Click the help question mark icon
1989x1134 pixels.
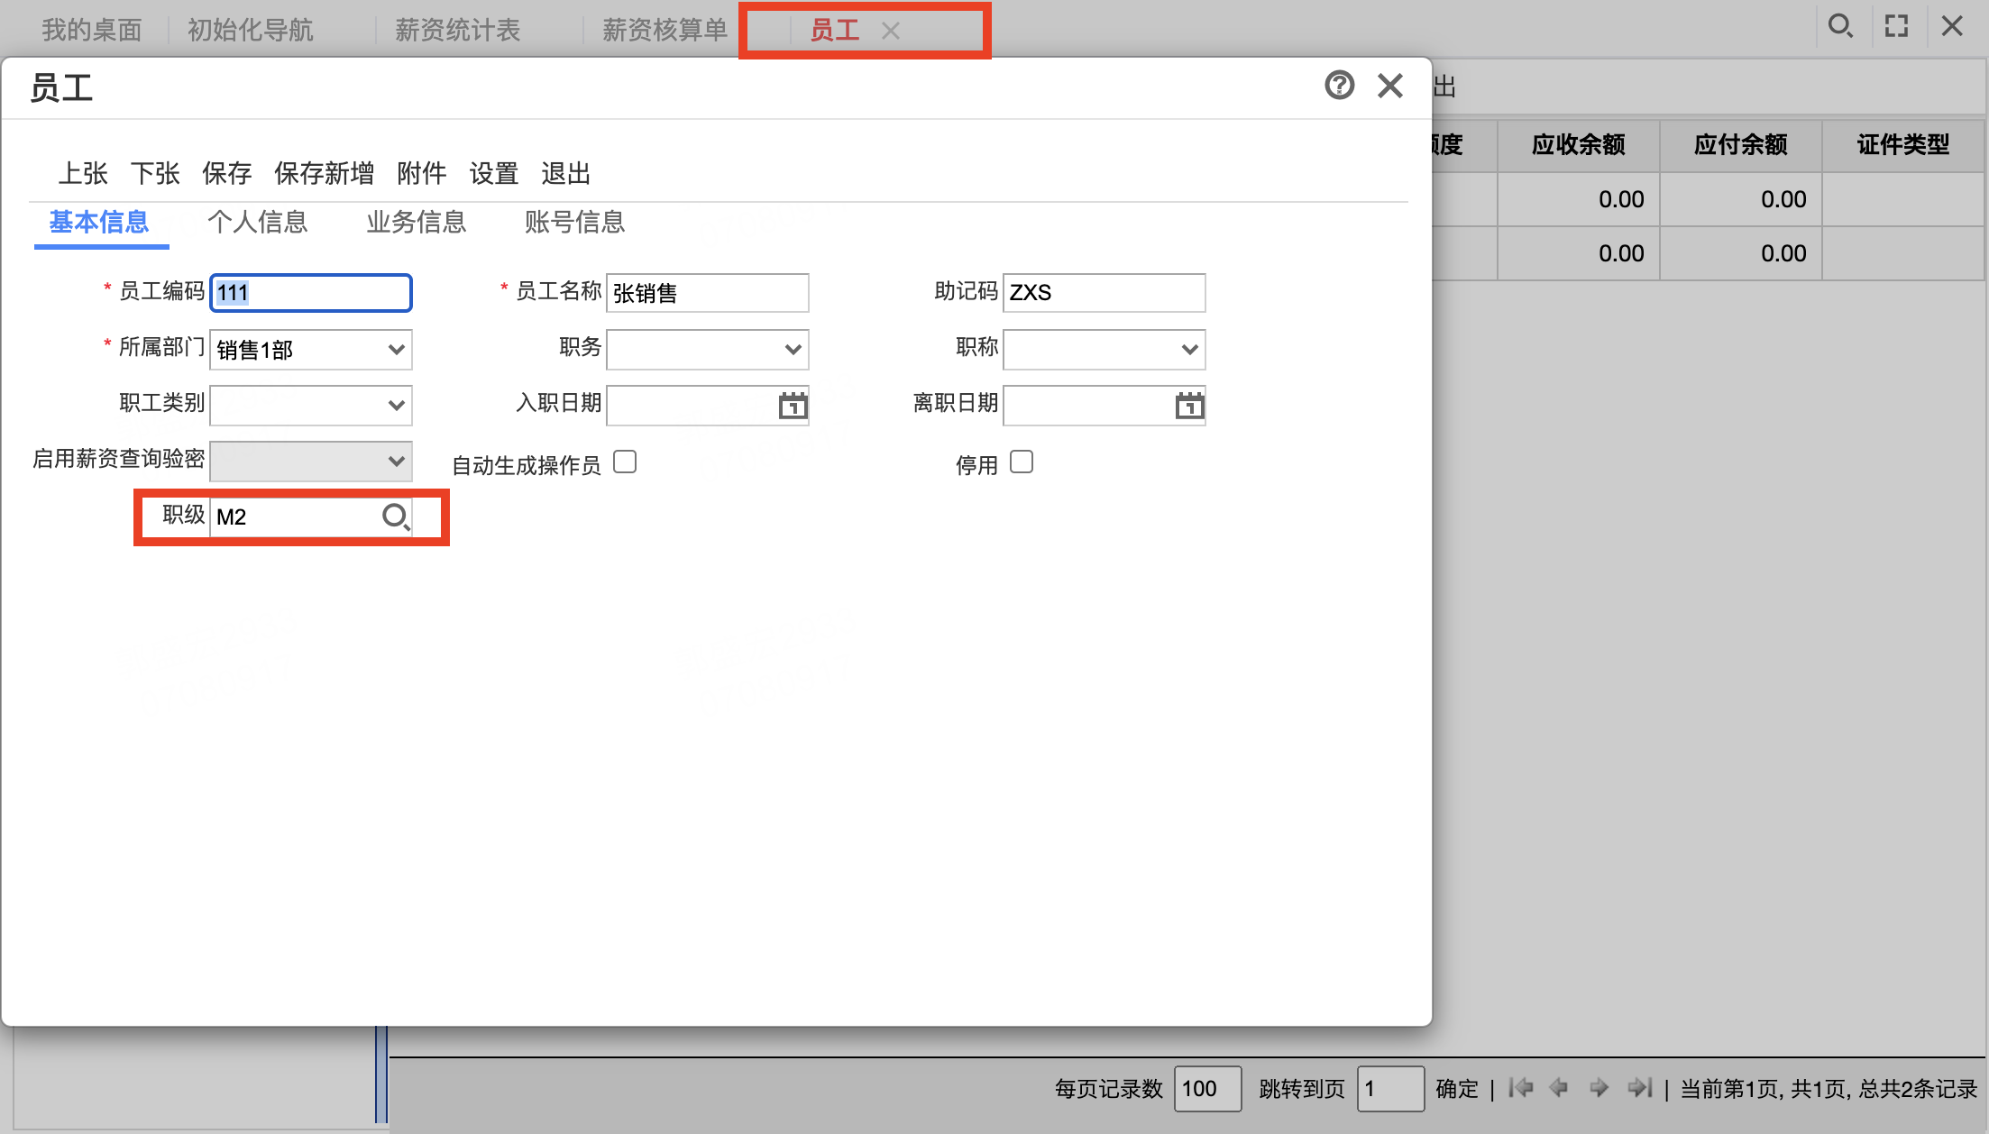click(x=1339, y=86)
